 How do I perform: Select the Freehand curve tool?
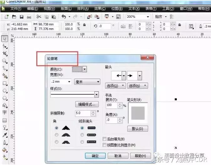tap(5, 69)
